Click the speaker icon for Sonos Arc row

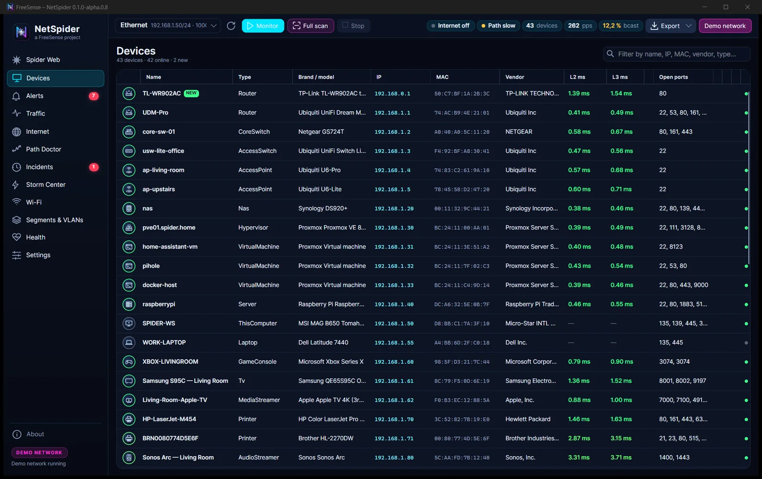(x=129, y=458)
